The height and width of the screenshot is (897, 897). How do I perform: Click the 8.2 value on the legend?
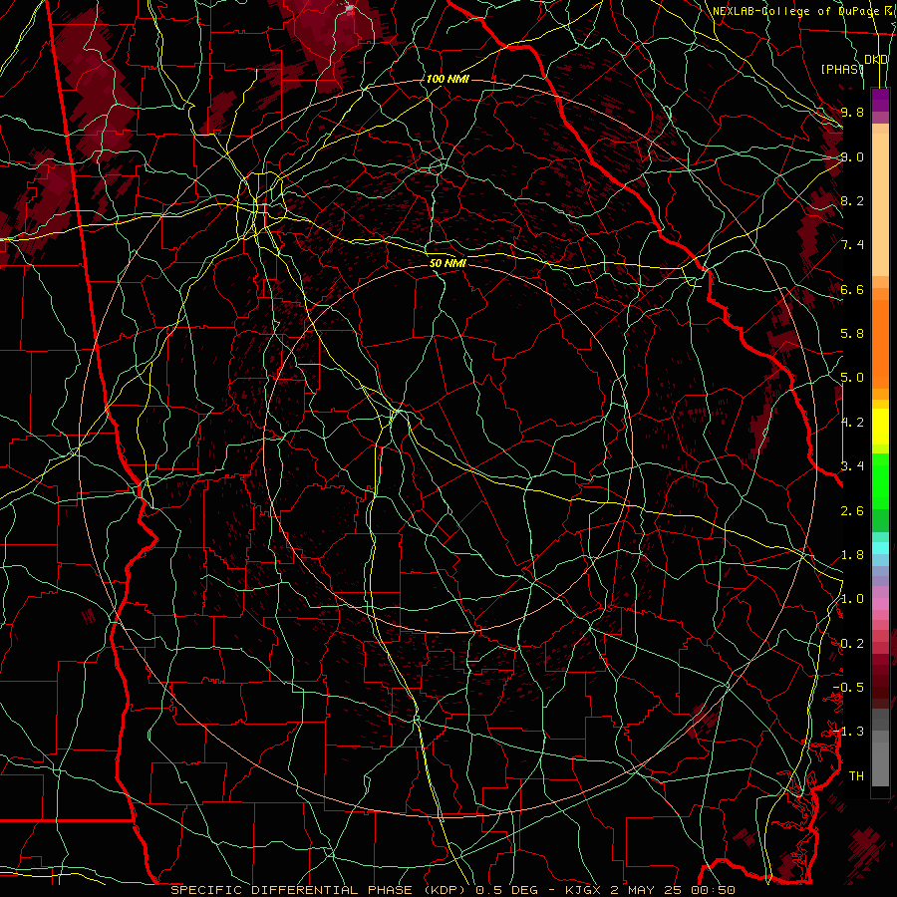click(x=852, y=200)
